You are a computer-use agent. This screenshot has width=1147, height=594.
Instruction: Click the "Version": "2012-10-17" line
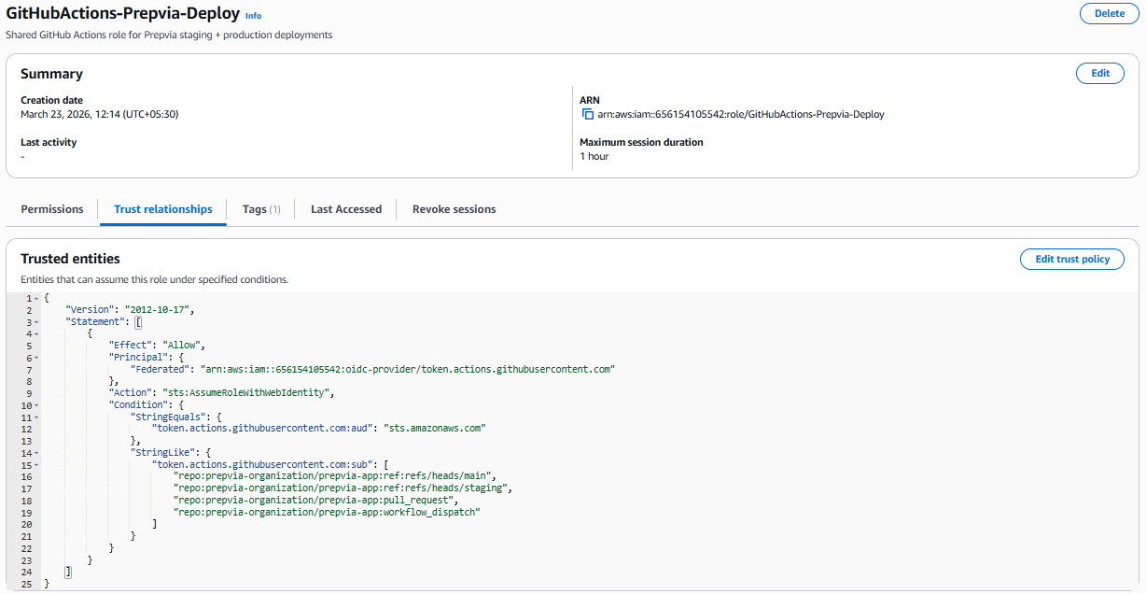pos(130,309)
